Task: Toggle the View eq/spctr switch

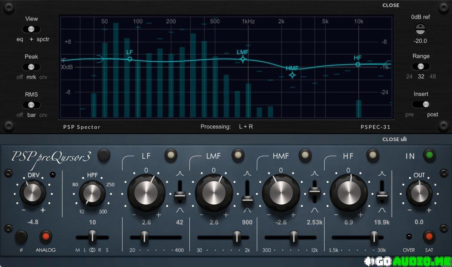Action: pos(31,29)
